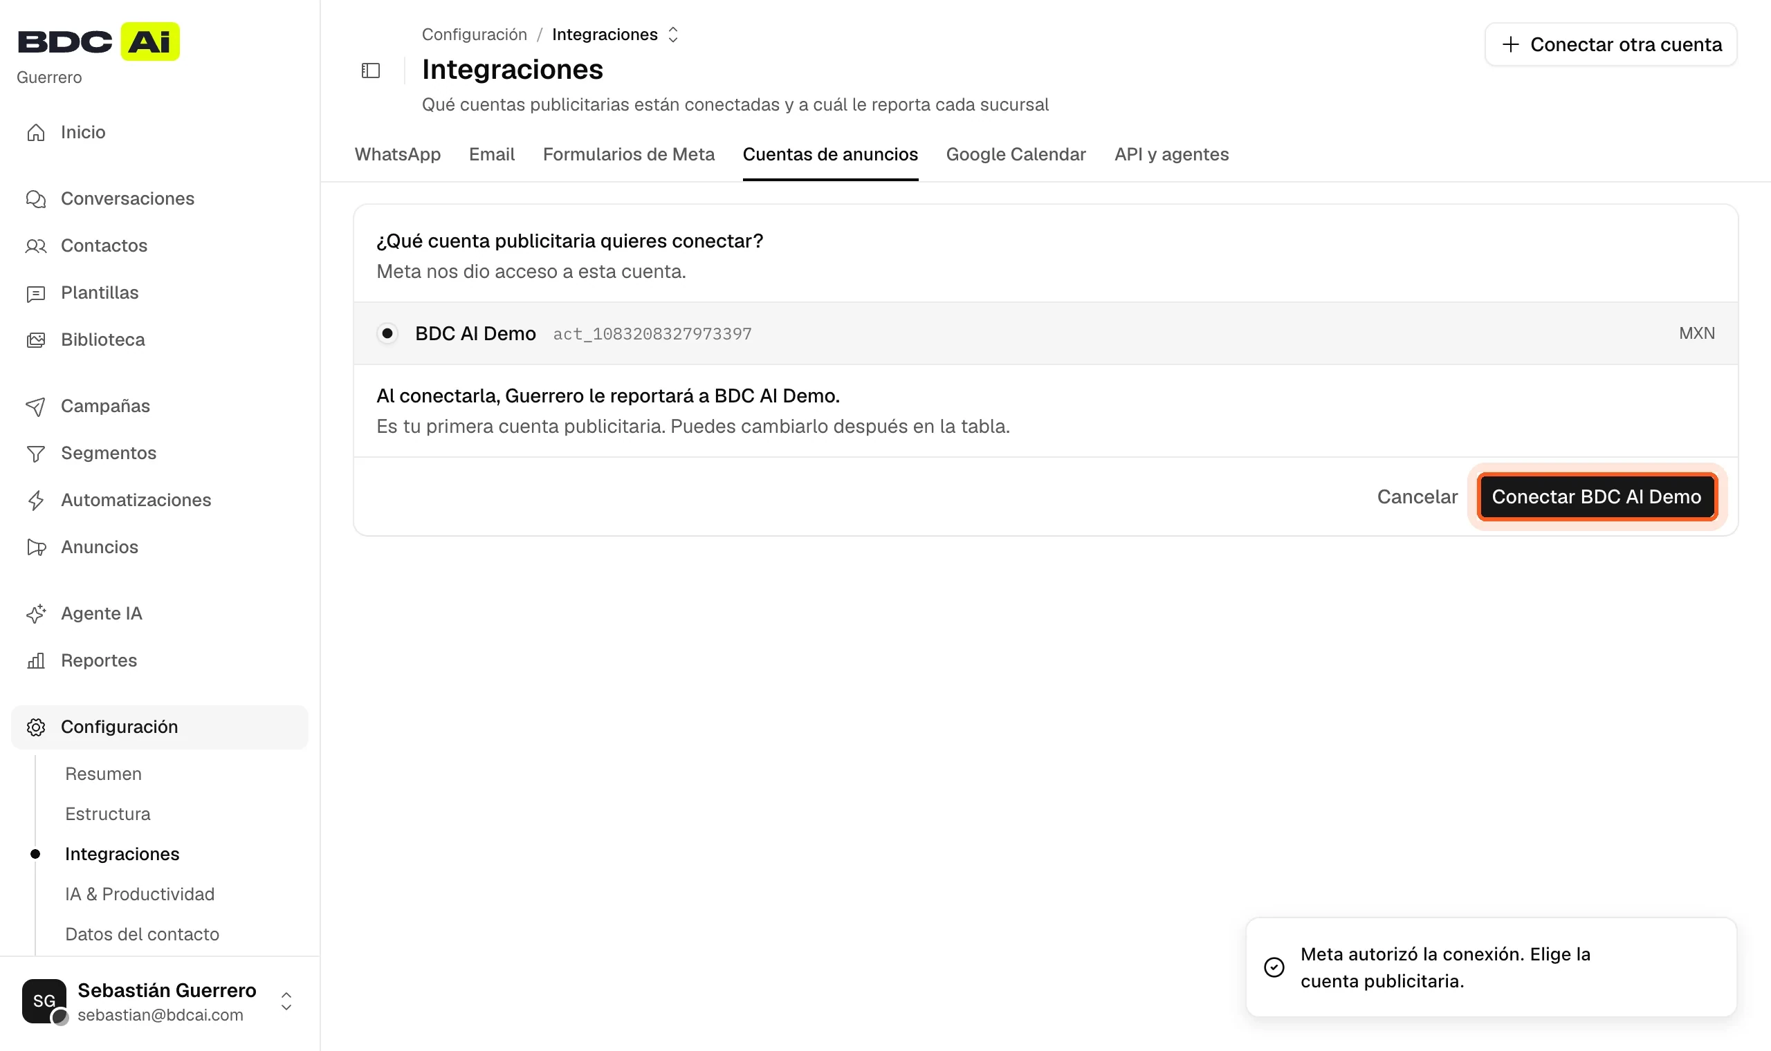
Task: Click the Meta autorizó la conexión toast
Action: tap(1492, 967)
